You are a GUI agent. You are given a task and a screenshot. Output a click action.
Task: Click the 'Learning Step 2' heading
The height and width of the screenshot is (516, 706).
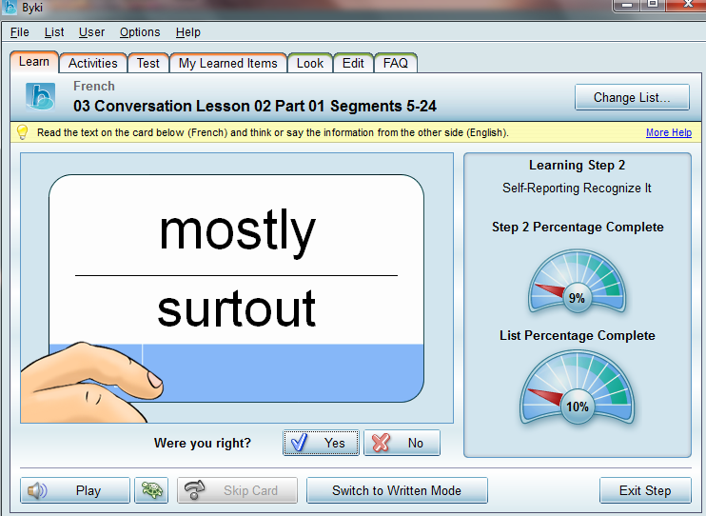point(577,165)
